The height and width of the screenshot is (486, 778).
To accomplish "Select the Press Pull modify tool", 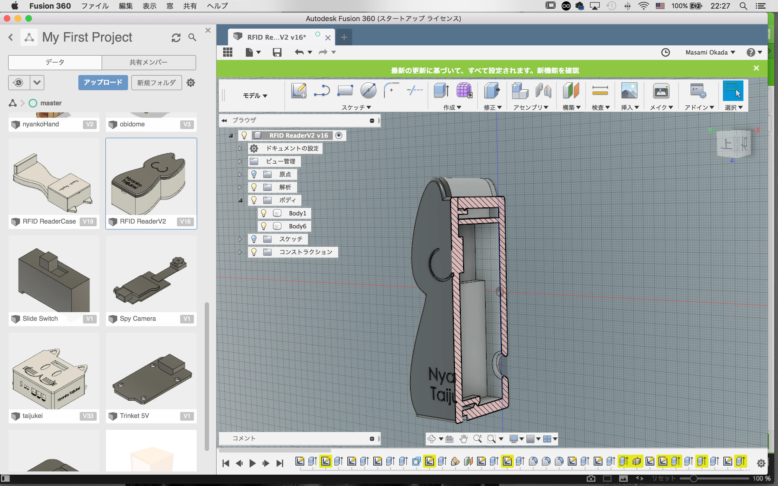I will (492, 90).
